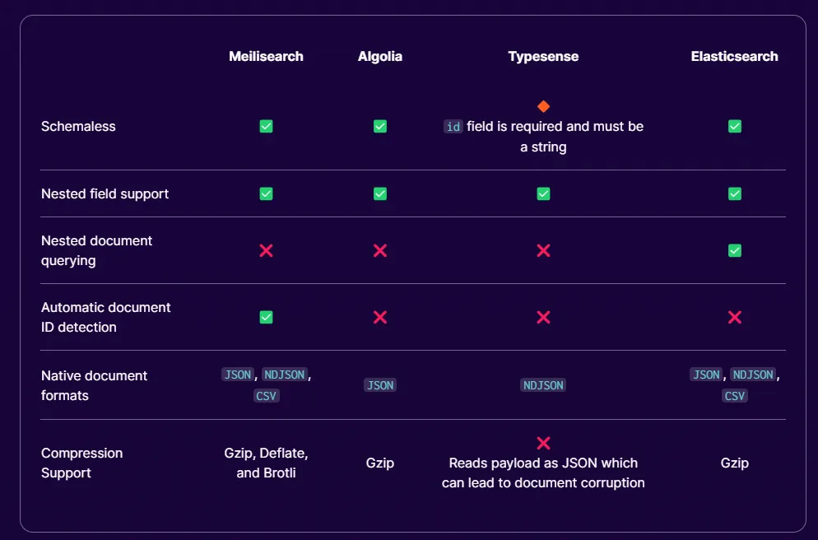Image resolution: width=818 pixels, height=540 pixels.
Task: Click the green check for Algolia Schemaless
Action: click(x=380, y=127)
